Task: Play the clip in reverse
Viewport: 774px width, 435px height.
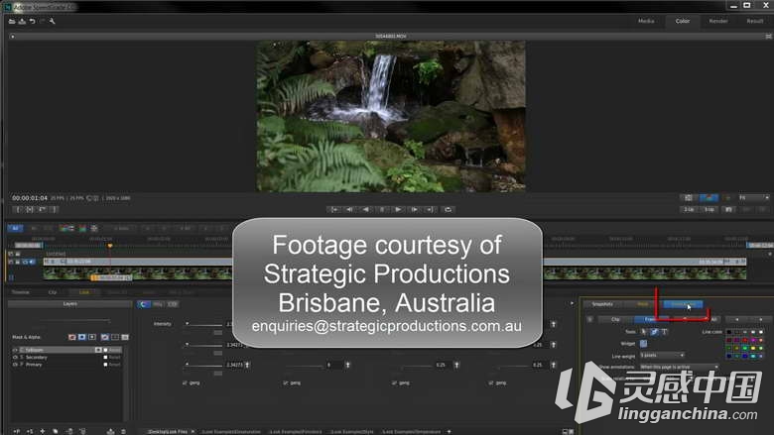Action: [x=366, y=209]
